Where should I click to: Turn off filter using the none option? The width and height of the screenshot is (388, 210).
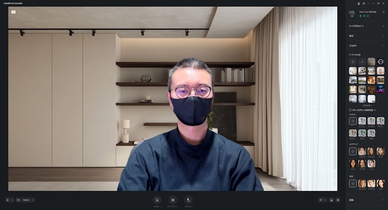tap(353, 121)
